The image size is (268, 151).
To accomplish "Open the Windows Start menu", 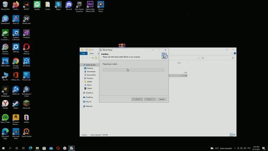I will point(3,148).
